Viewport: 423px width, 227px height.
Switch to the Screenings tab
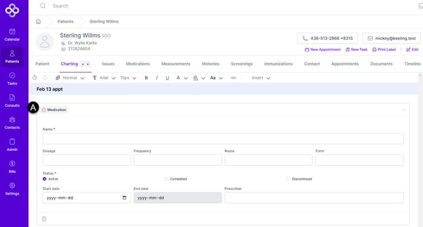(242, 64)
